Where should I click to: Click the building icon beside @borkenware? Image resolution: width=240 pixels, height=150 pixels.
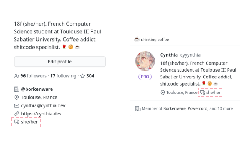[16, 89]
